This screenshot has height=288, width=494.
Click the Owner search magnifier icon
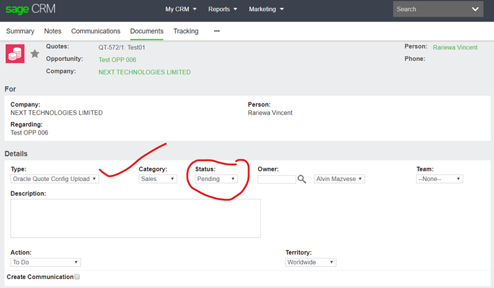302,178
